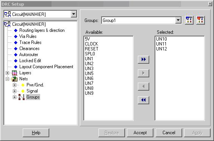Expand the Pwr/Gnd. node

(x=14, y=85)
